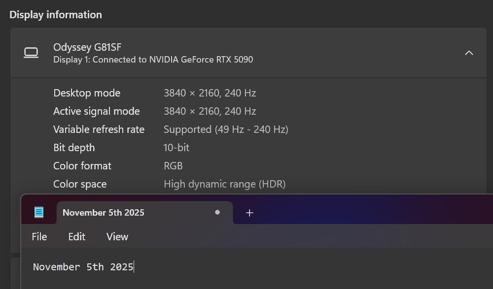The height and width of the screenshot is (289, 493).
Task: Click Display 1 connected to NVIDIA GeForce text
Action: click(x=153, y=60)
